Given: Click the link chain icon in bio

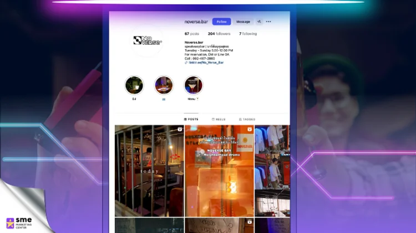Looking at the screenshot, I should tap(186, 63).
